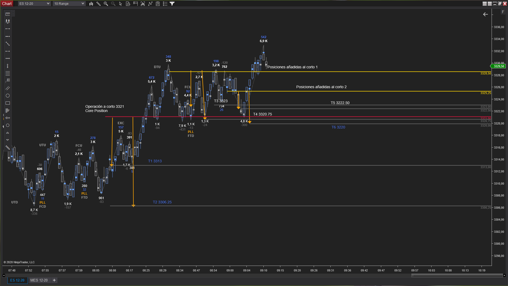Open the Data Box icon in toolbar
The image size is (508, 286).
click(x=128, y=4)
